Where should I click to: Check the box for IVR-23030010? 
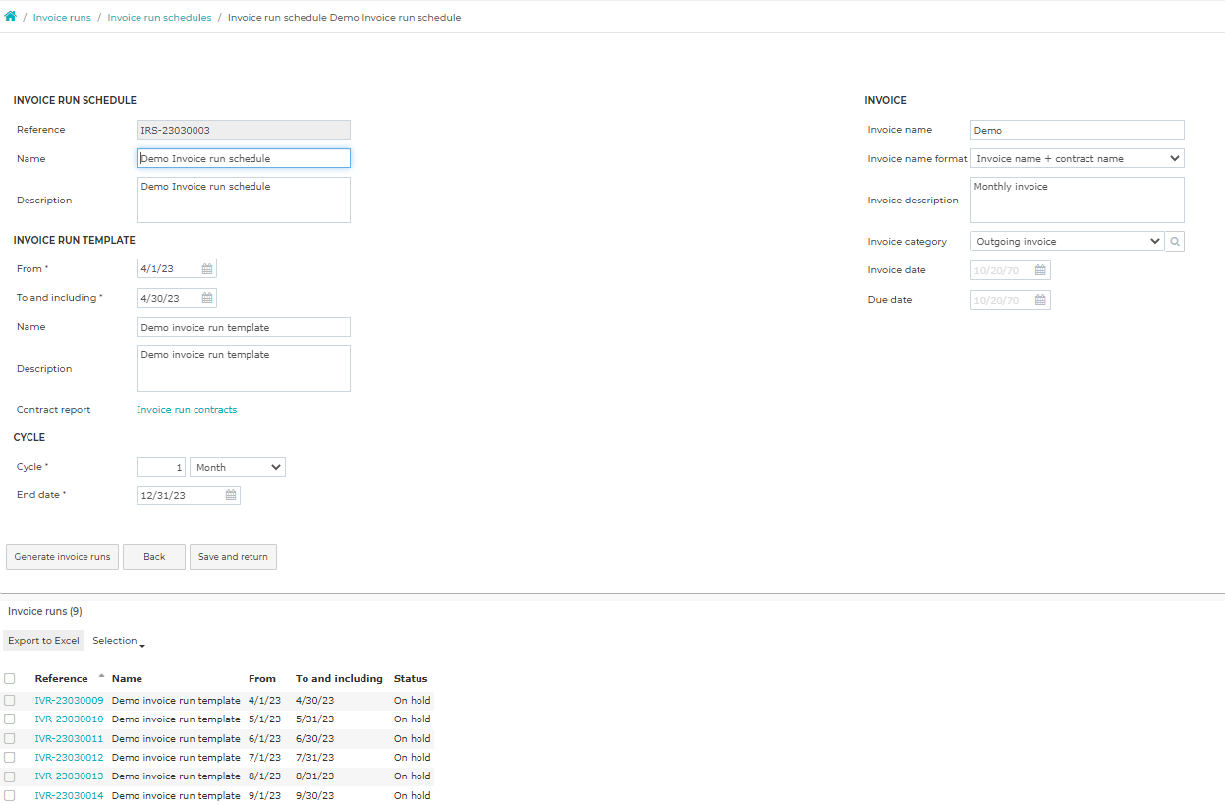10,719
